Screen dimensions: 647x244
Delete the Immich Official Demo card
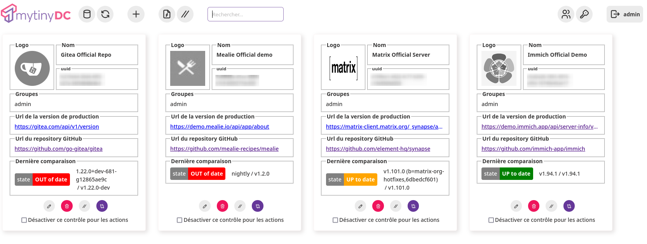point(534,206)
